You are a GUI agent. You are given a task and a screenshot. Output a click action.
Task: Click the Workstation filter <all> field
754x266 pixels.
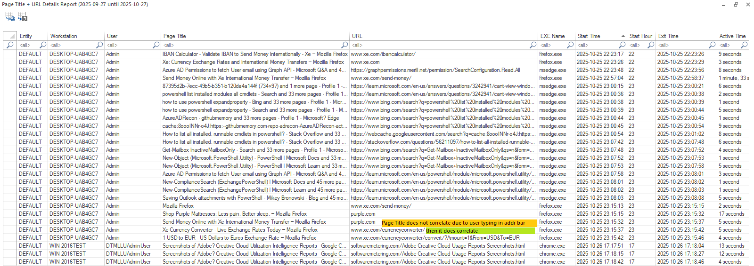(71, 45)
